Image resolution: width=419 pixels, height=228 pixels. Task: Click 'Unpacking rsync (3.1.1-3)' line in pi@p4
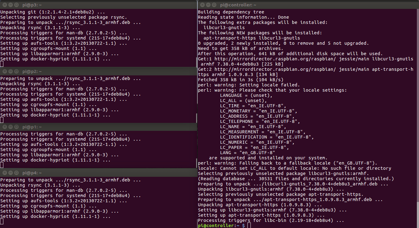point(40,185)
